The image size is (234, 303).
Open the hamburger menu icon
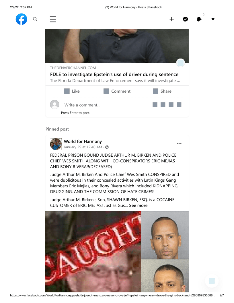[x=53, y=19]
